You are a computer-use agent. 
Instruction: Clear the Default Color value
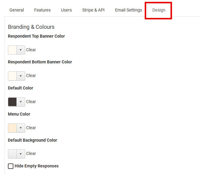click(x=31, y=102)
